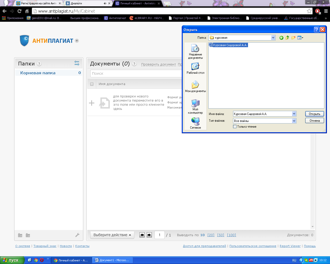Image resolution: width=330 pixels, height=264 pixels.
Task: Click the page number input field
Action: [x=160, y=235]
